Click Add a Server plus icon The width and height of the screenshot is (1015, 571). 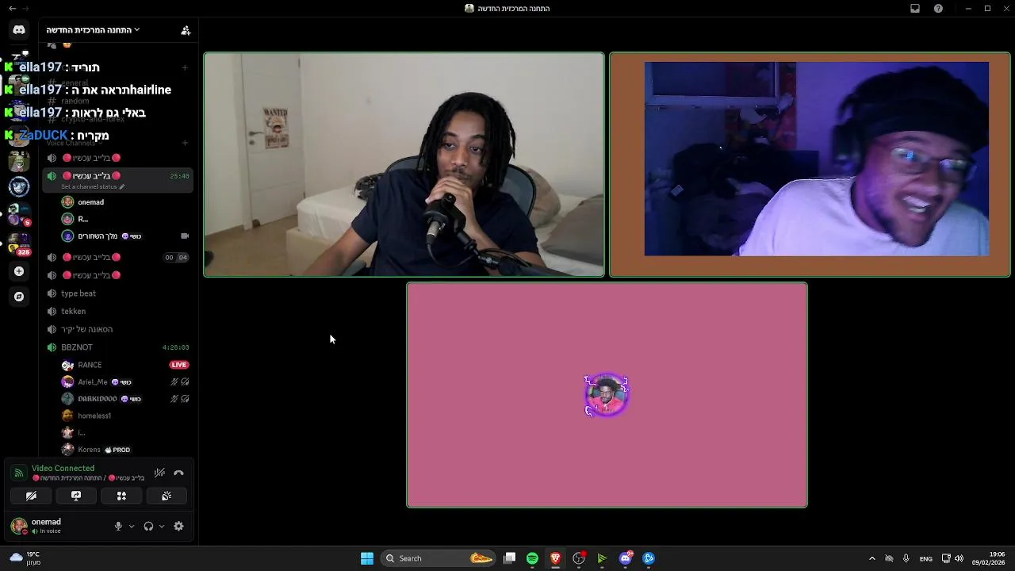pyautogui.click(x=19, y=271)
